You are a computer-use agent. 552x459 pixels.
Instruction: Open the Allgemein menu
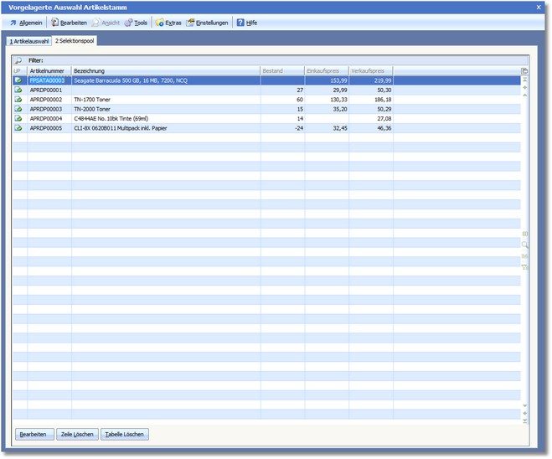tap(26, 23)
